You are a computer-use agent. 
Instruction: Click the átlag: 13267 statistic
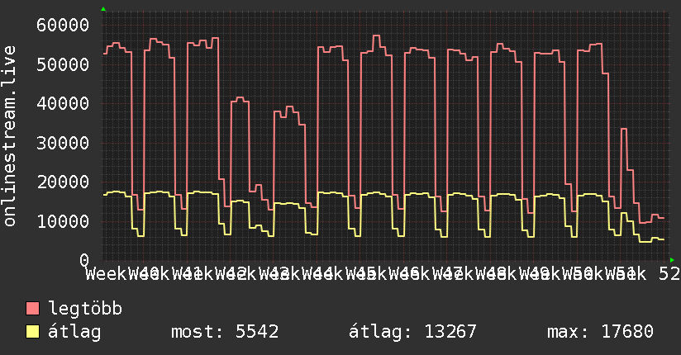pyautogui.click(x=412, y=332)
